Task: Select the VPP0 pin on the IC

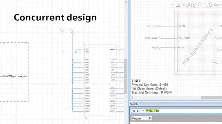Action: coord(87,49)
